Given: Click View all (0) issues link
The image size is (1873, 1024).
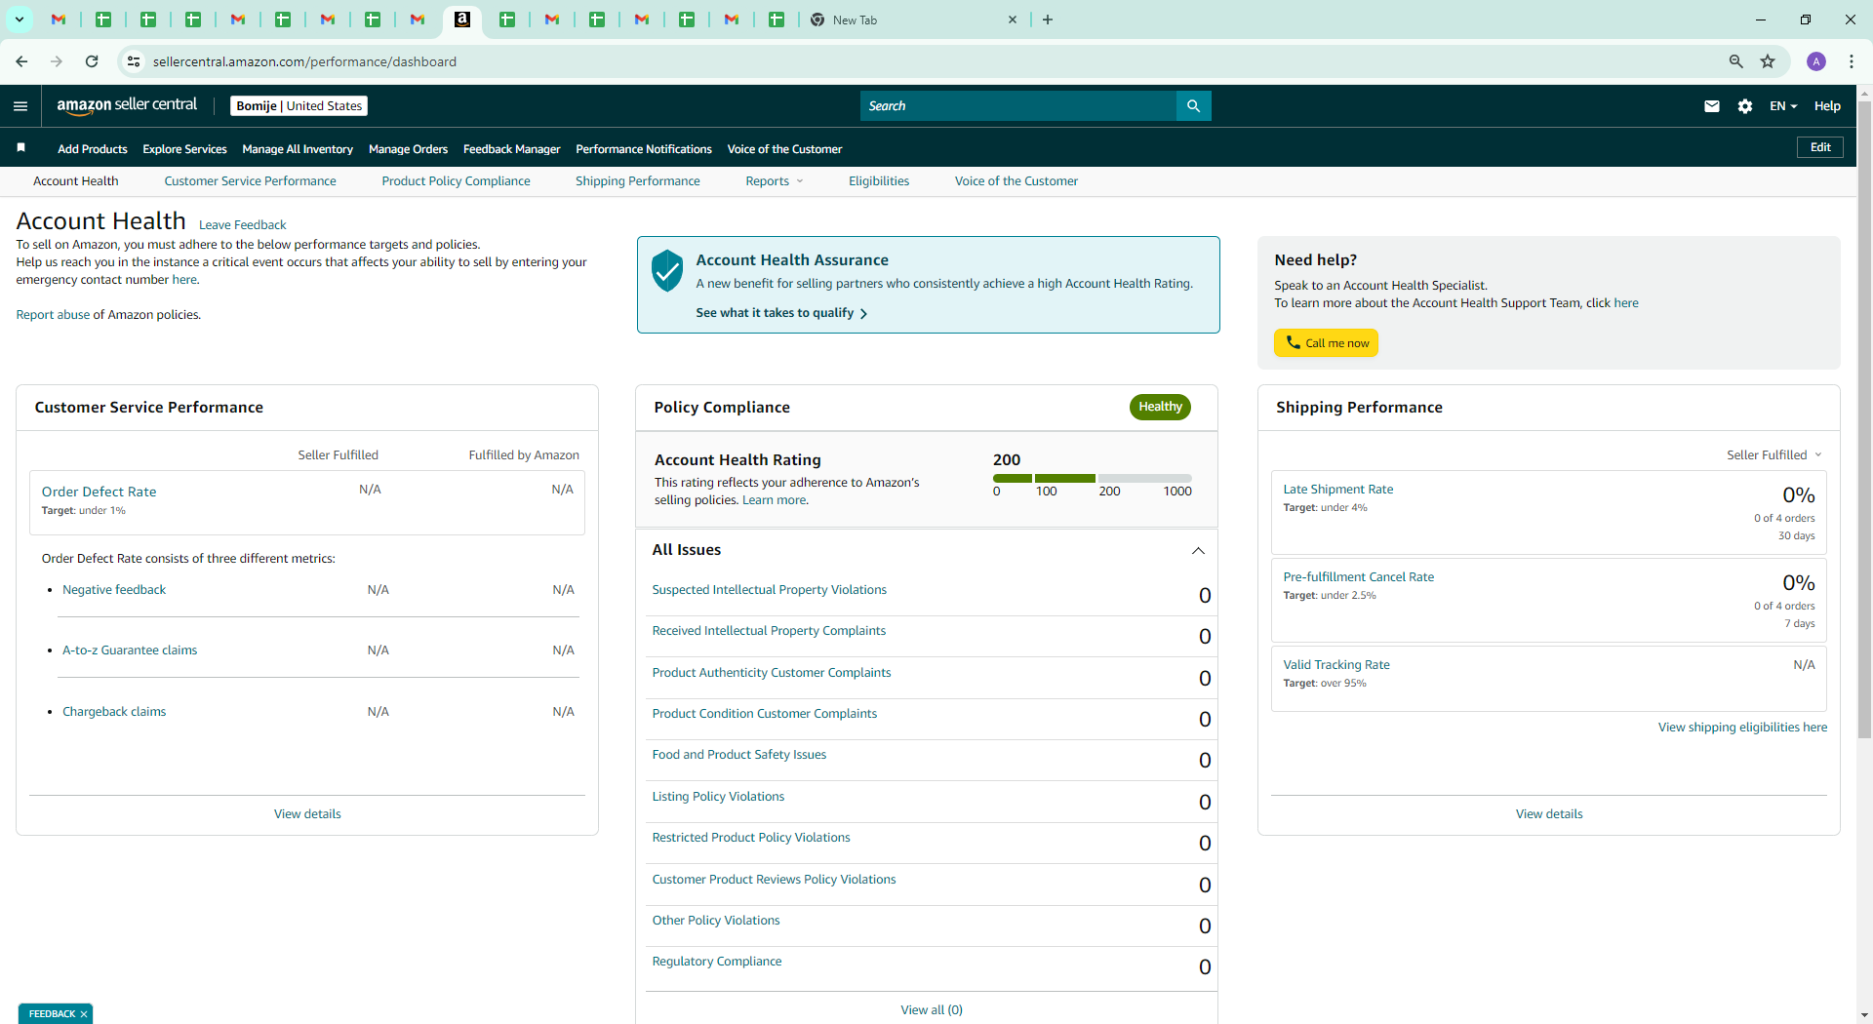Looking at the screenshot, I should click(932, 1010).
